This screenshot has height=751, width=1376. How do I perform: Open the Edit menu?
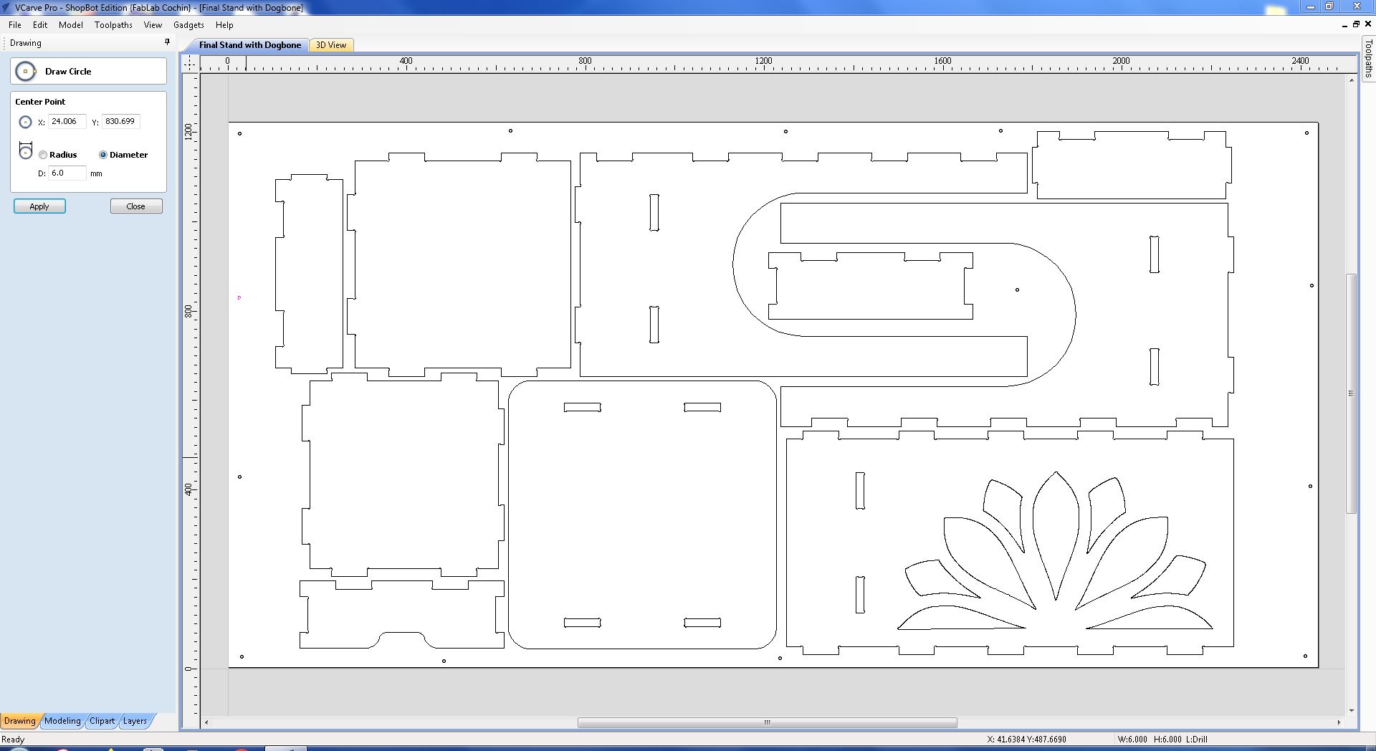tap(40, 24)
